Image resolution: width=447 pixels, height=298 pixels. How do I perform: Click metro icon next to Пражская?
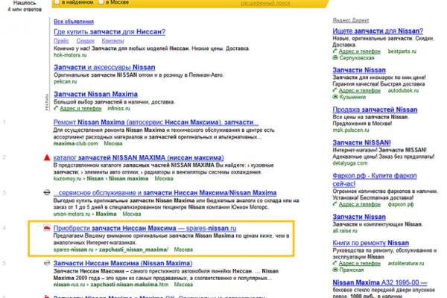pyautogui.click(x=335, y=270)
